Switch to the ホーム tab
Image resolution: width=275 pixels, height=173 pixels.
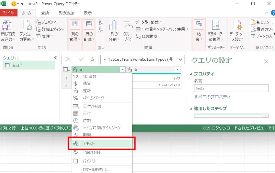pos(27,13)
